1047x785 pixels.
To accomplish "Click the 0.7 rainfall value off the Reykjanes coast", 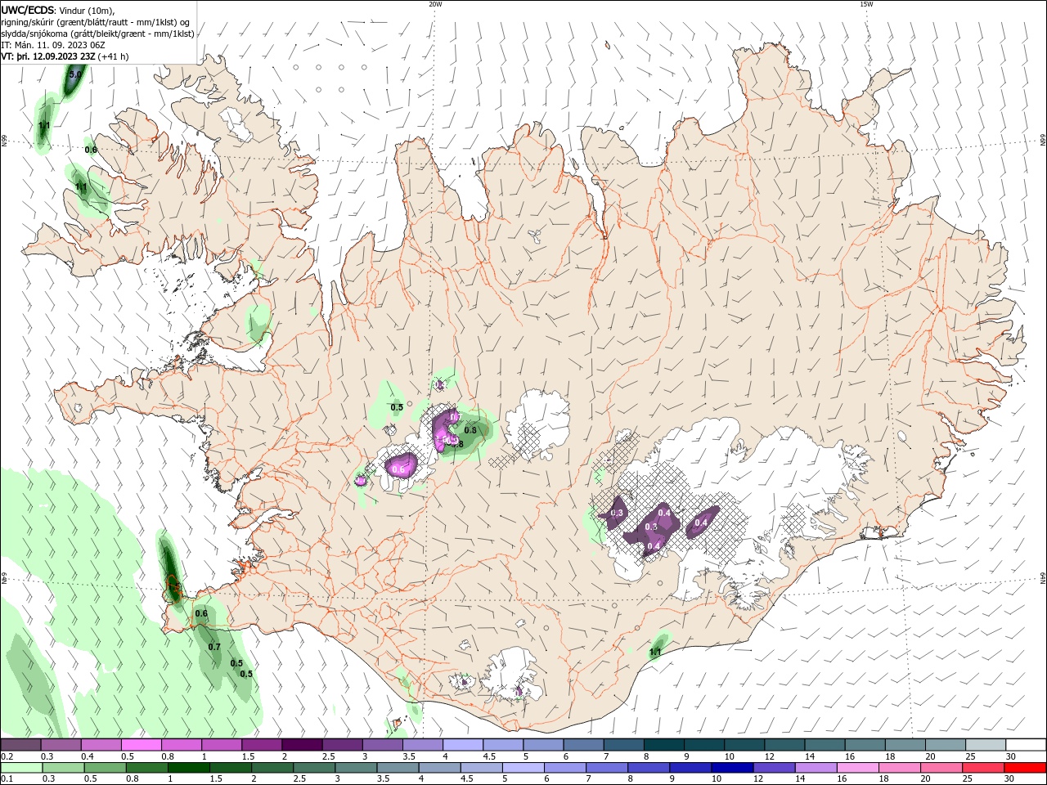I will click(x=214, y=647).
